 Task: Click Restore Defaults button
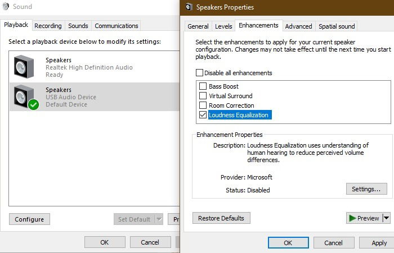point(221,218)
